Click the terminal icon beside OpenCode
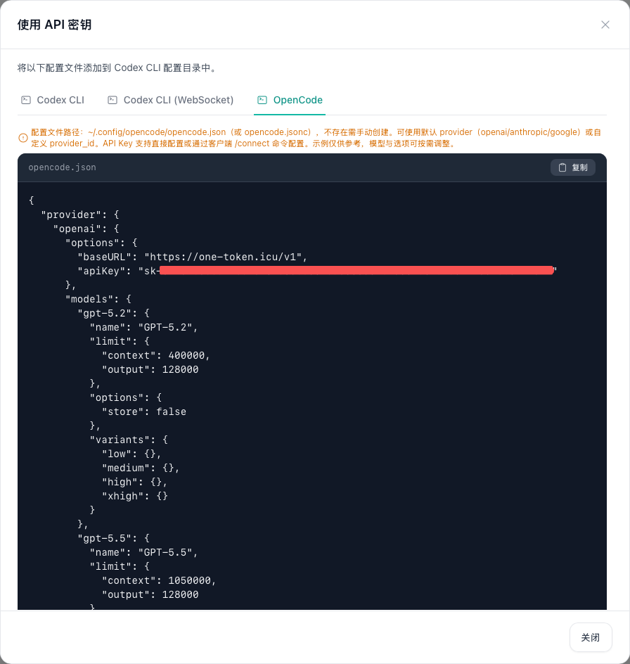This screenshot has height=664, width=630. (x=262, y=100)
